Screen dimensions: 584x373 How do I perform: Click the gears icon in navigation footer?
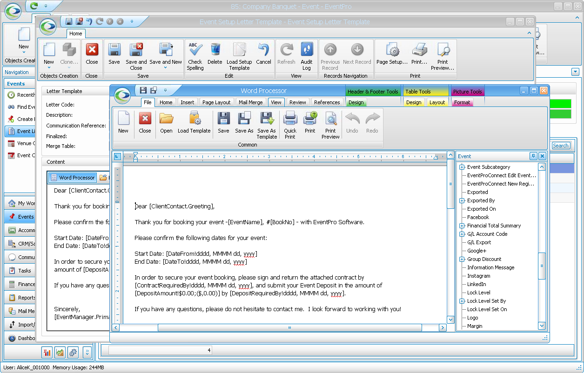pyautogui.click(x=73, y=353)
